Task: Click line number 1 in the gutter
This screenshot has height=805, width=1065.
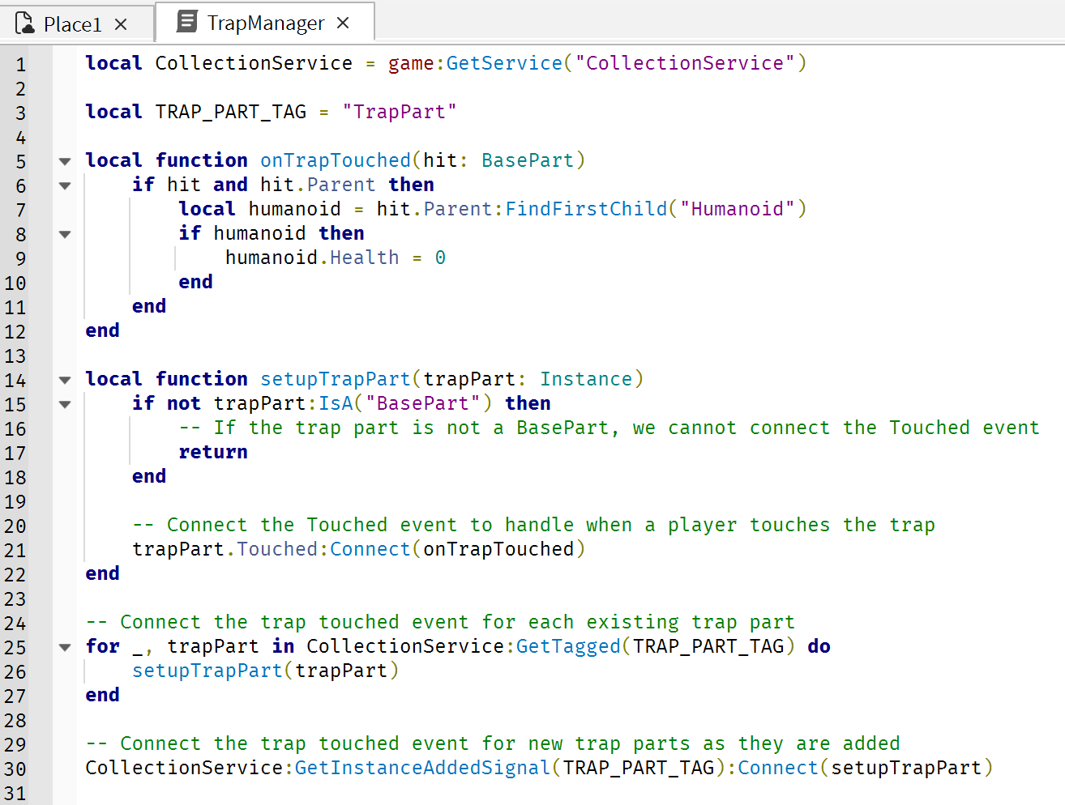Action: pos(20,65)
